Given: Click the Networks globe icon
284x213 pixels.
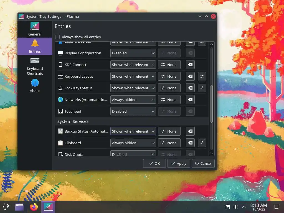Looking at the screenshot, I should click(x=60, y=100).
